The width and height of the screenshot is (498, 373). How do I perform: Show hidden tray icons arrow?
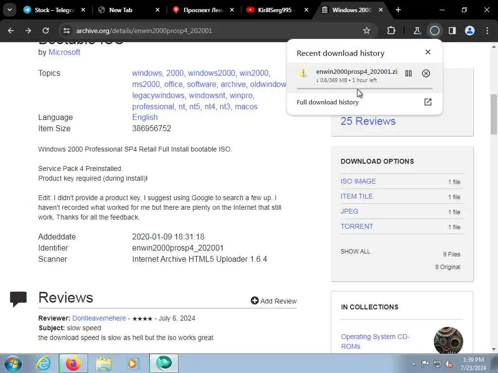[413, 364]
